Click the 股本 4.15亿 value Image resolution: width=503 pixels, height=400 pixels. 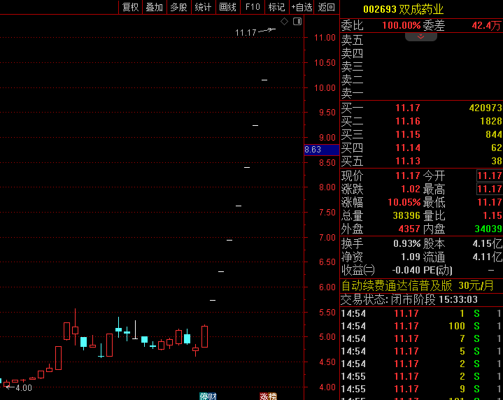pos(488,244)
